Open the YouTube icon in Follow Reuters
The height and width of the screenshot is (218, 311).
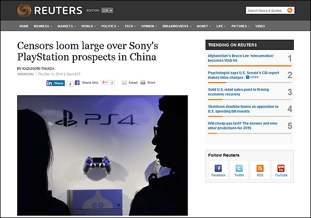(281, 168)
